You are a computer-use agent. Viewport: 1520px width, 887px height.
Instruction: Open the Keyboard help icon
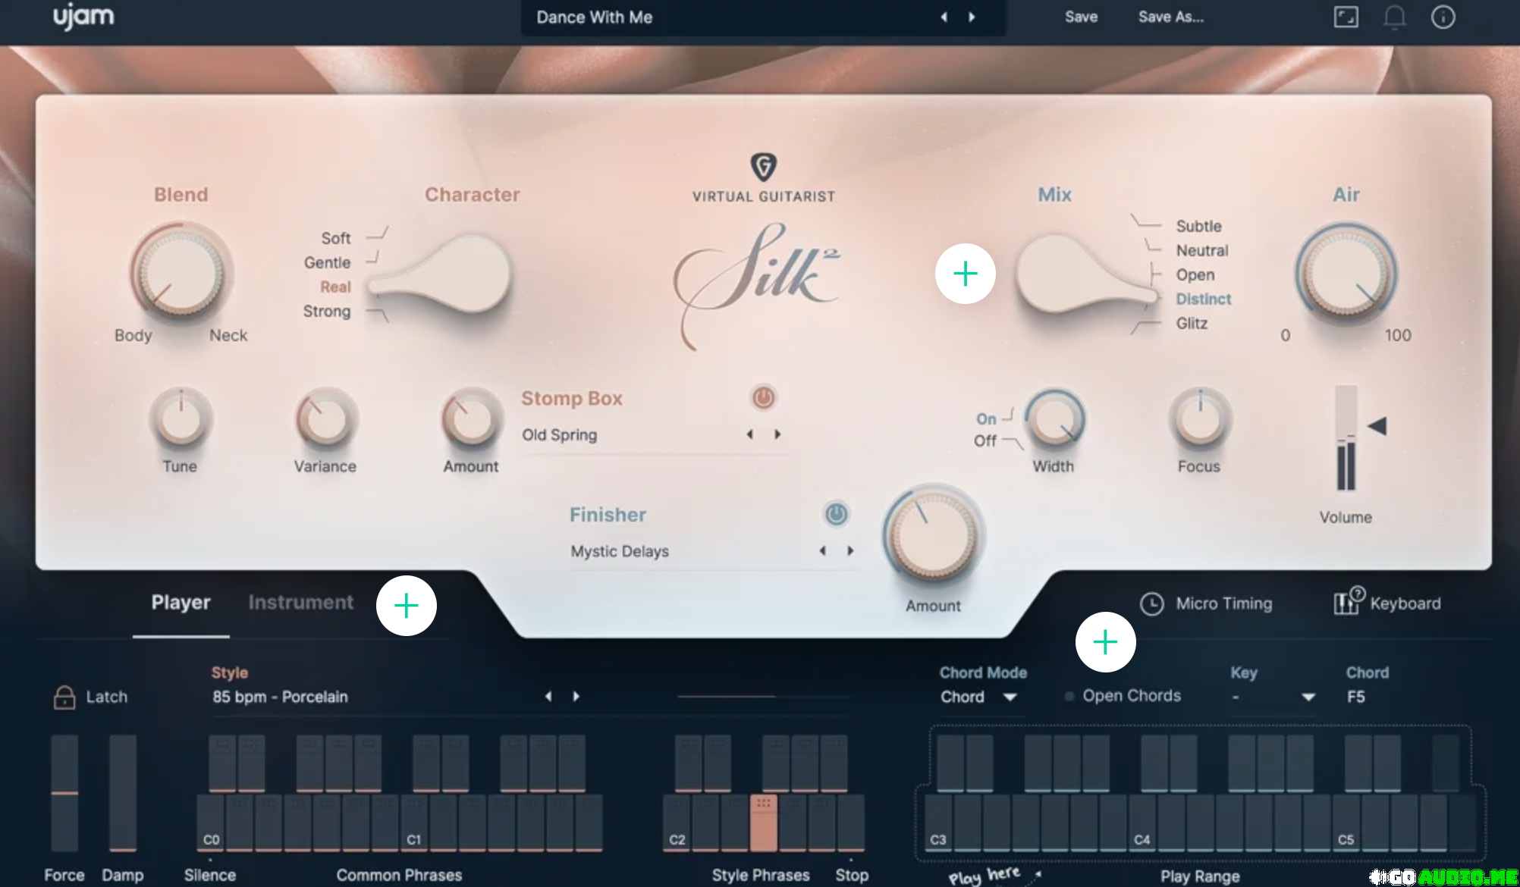coord(1349,600)
